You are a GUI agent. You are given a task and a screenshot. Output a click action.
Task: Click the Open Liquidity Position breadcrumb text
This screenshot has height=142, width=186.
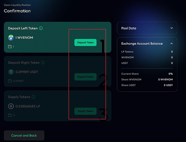coord(17,5)
